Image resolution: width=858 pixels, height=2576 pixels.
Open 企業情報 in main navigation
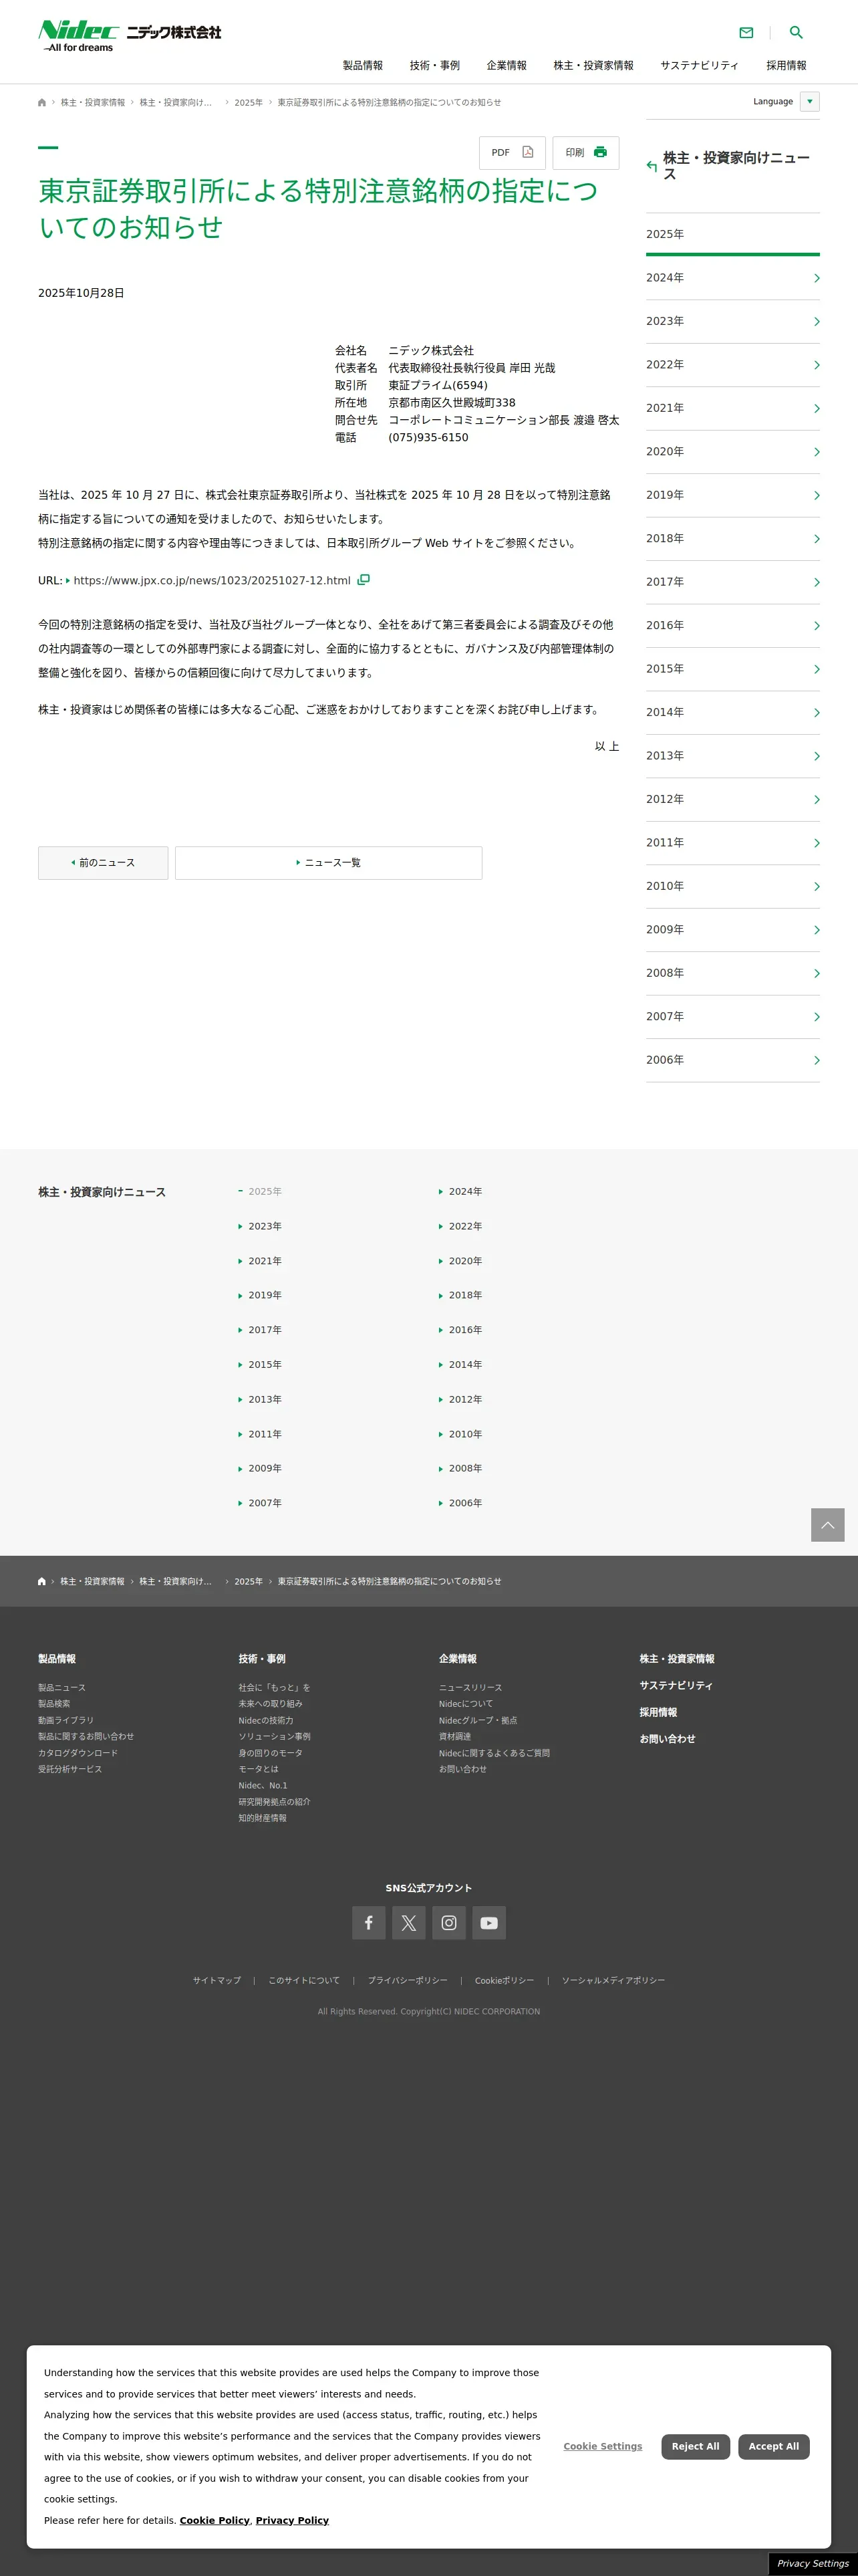click(507, 66)
